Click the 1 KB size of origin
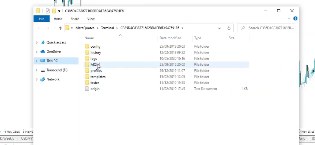 [x=244, y=88]
